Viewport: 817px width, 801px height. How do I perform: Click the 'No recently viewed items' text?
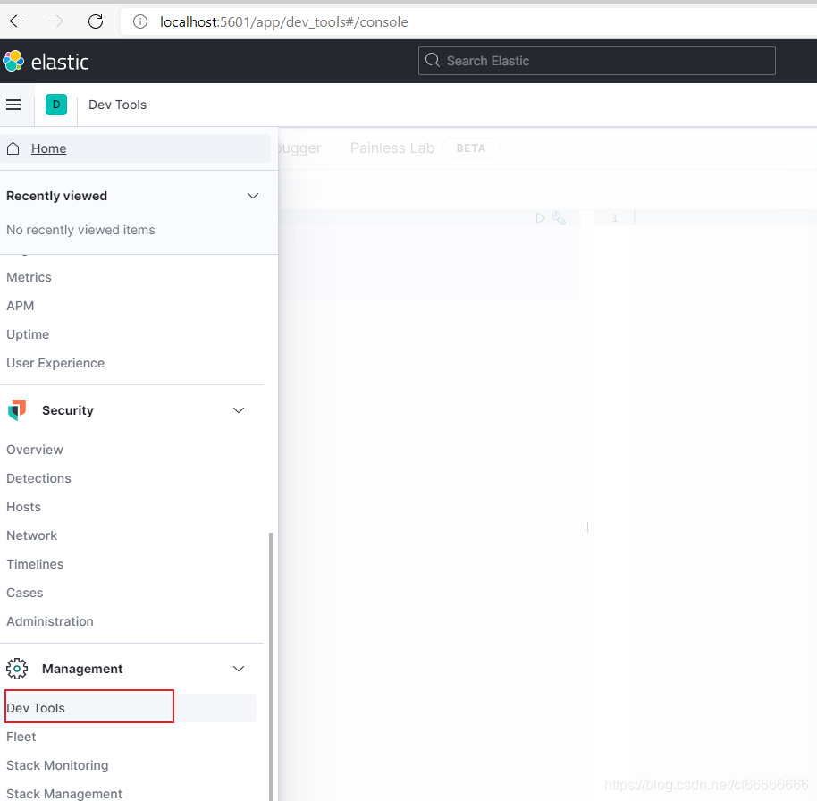[x=80, y=230]
